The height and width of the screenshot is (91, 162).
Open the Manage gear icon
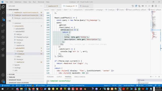3,81
